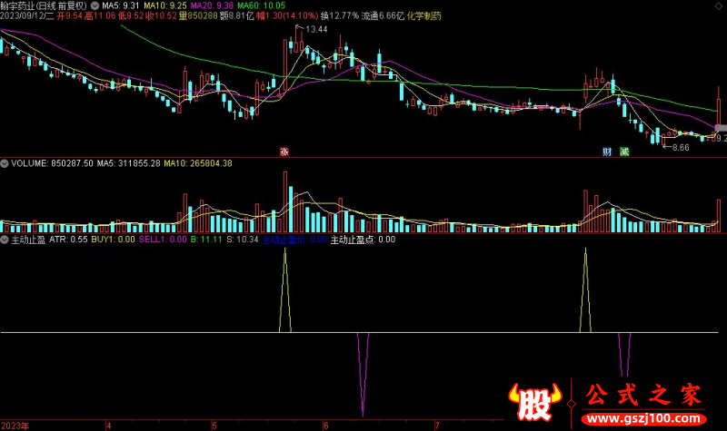Click the small purple sell signal spike
727x431 pixels.
[x=624, y=354]
